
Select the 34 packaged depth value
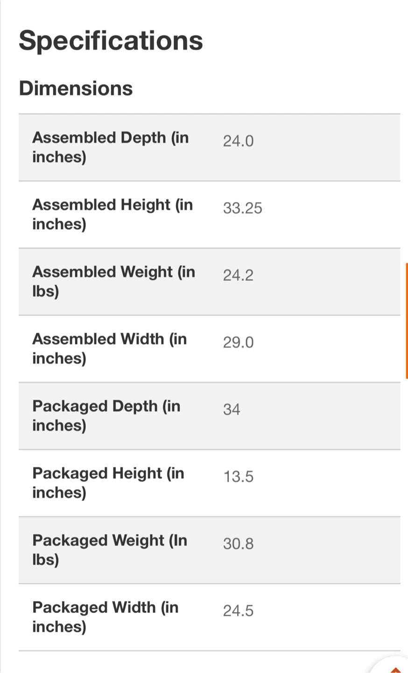pyautogui.click(x=232, y=409)
